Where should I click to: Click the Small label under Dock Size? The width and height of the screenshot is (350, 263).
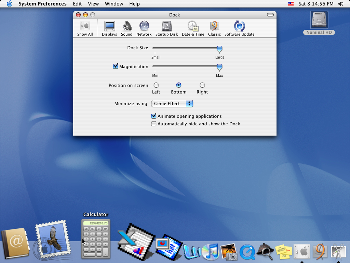[156, 57]
